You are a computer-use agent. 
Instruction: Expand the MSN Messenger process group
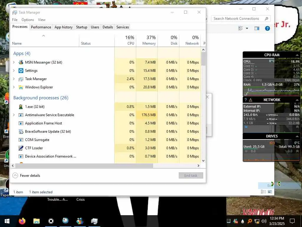pos(14,62)
